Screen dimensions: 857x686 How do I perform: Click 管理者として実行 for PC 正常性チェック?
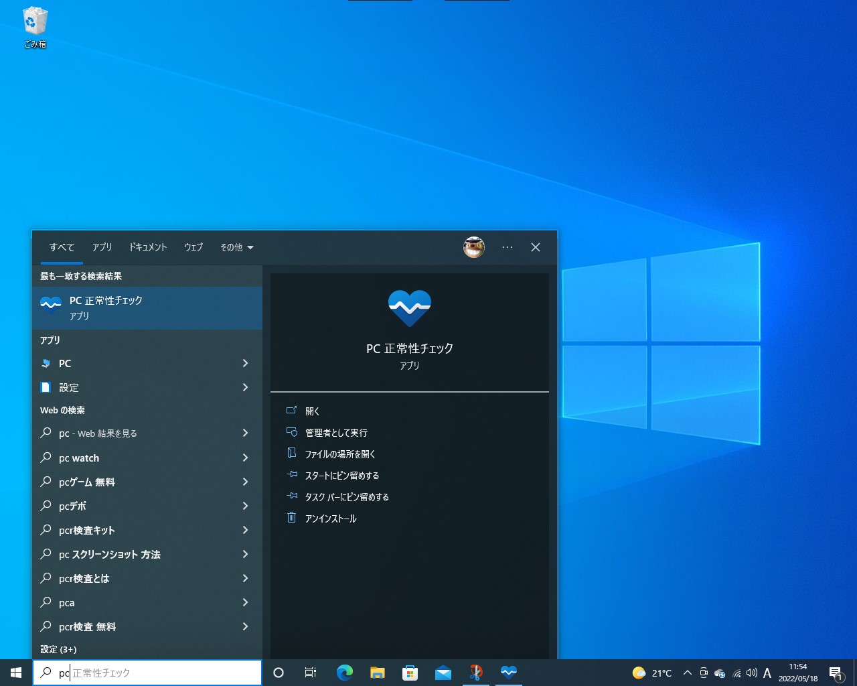pyautogui.click(x=334, y=432)
